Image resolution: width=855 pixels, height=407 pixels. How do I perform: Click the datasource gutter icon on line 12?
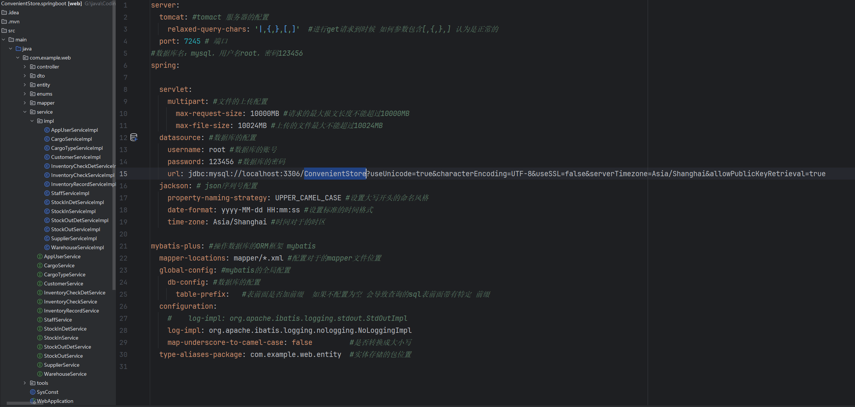[x=134, y=137]
